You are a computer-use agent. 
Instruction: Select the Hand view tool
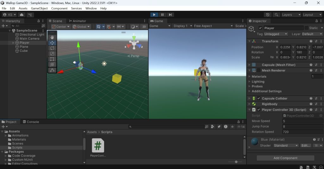click(52, 37)
